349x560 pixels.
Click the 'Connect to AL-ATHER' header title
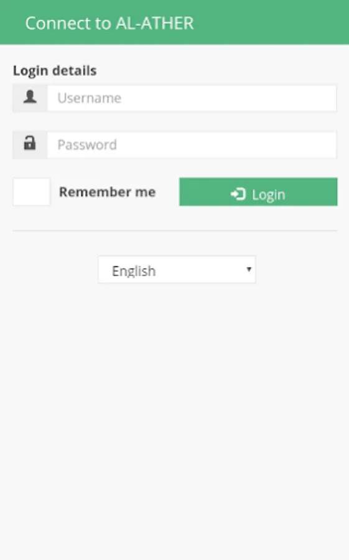109,23
